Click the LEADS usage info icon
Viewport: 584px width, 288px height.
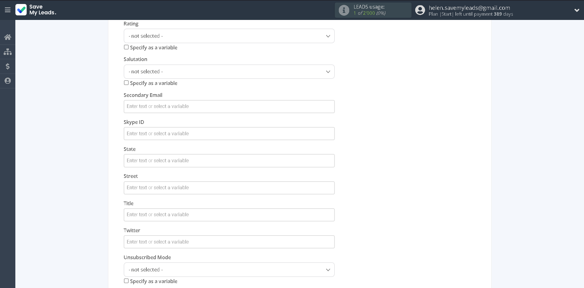[x=344, y=10]
